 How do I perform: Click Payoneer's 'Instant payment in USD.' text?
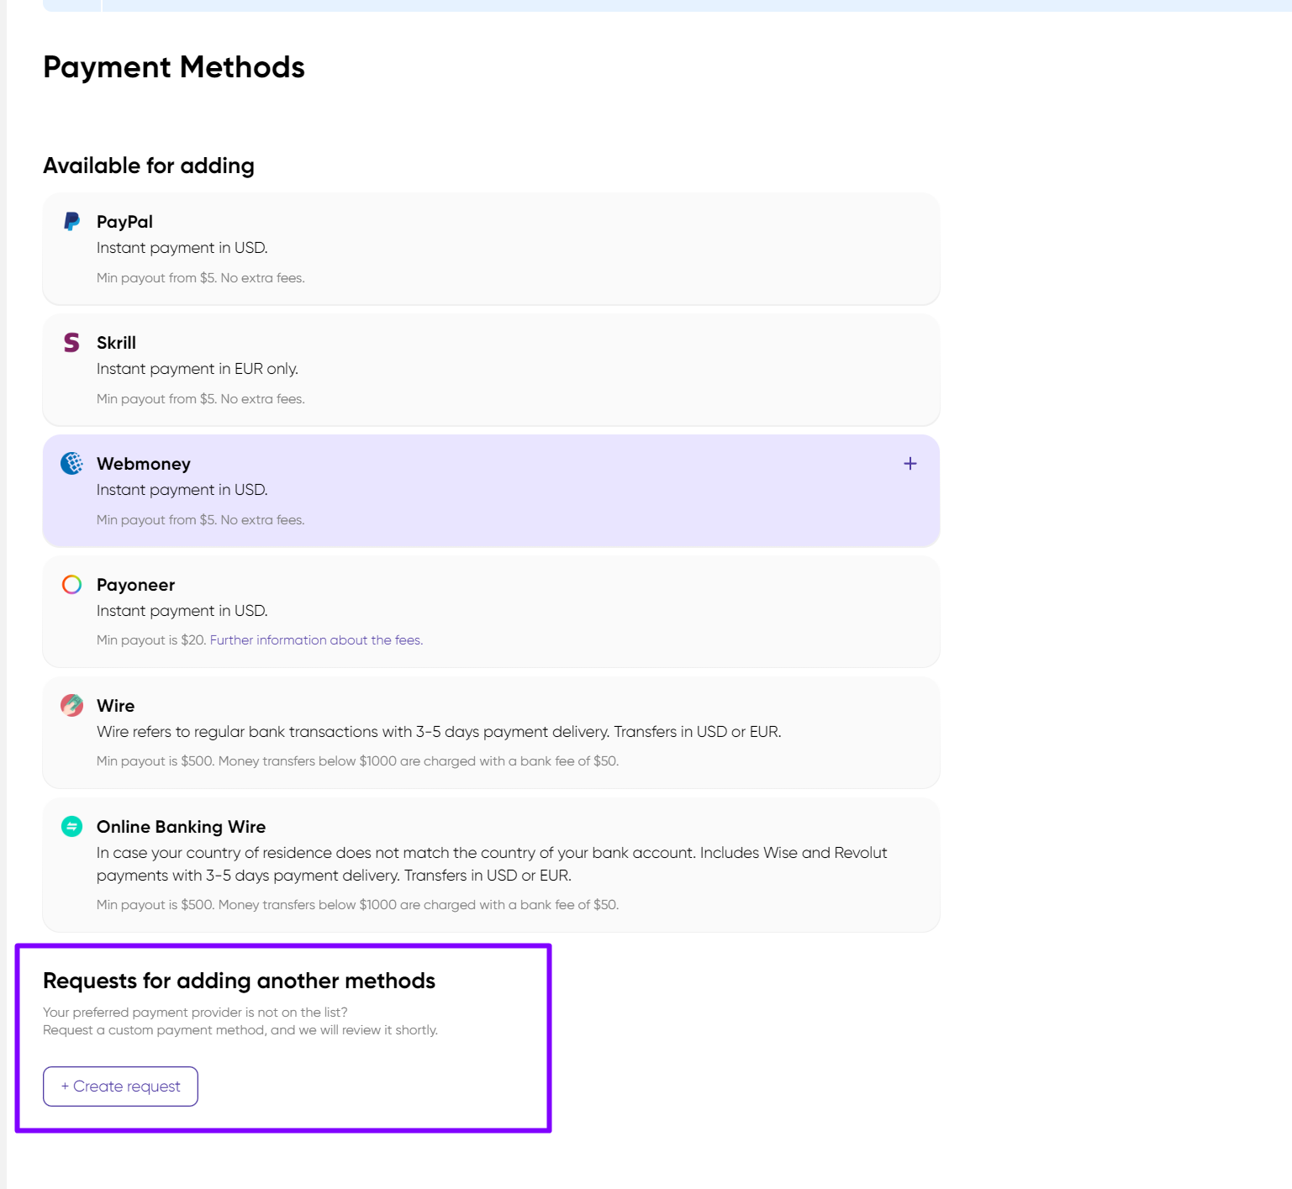(182, 611)
